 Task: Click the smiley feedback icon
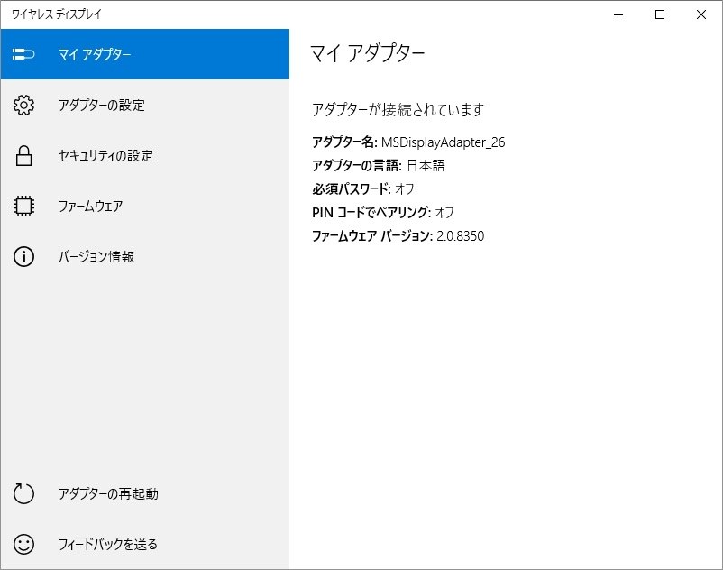(24, 544)
